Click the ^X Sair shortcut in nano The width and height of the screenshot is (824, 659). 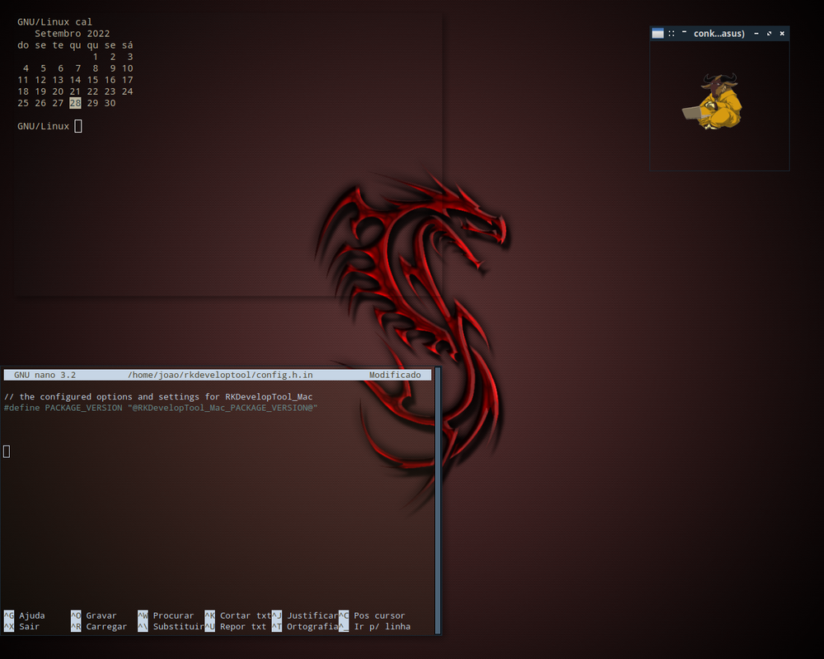click(22, 626)
